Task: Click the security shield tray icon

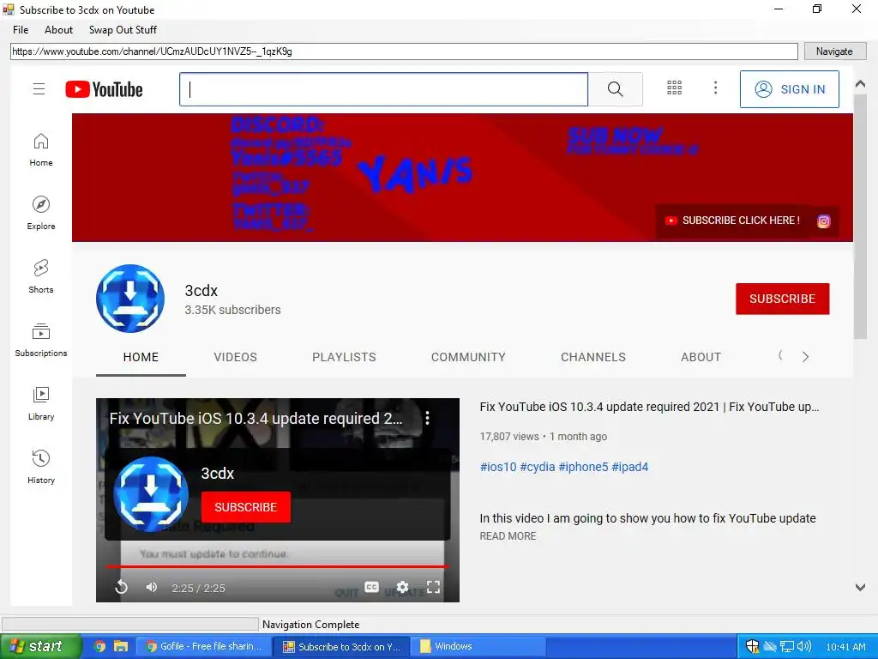Action: click(753, 646)
